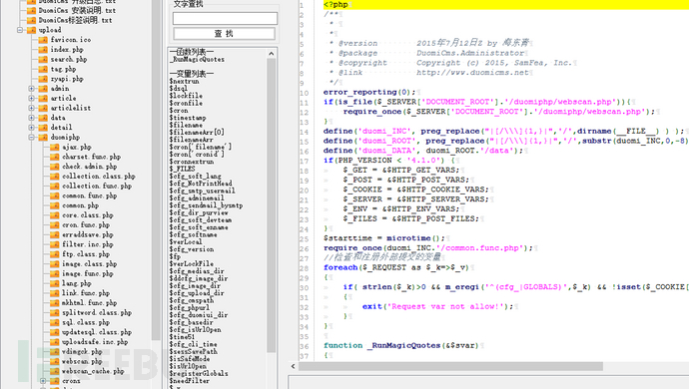This screenshot has width=689, height=389.
Task: Select $verLockFile variable entry
Action: point(192,264)
